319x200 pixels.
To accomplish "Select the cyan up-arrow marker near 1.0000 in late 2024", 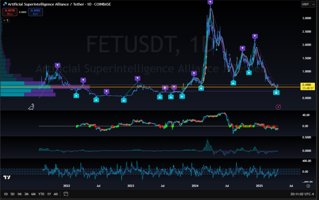I will [x=249, y=72].
